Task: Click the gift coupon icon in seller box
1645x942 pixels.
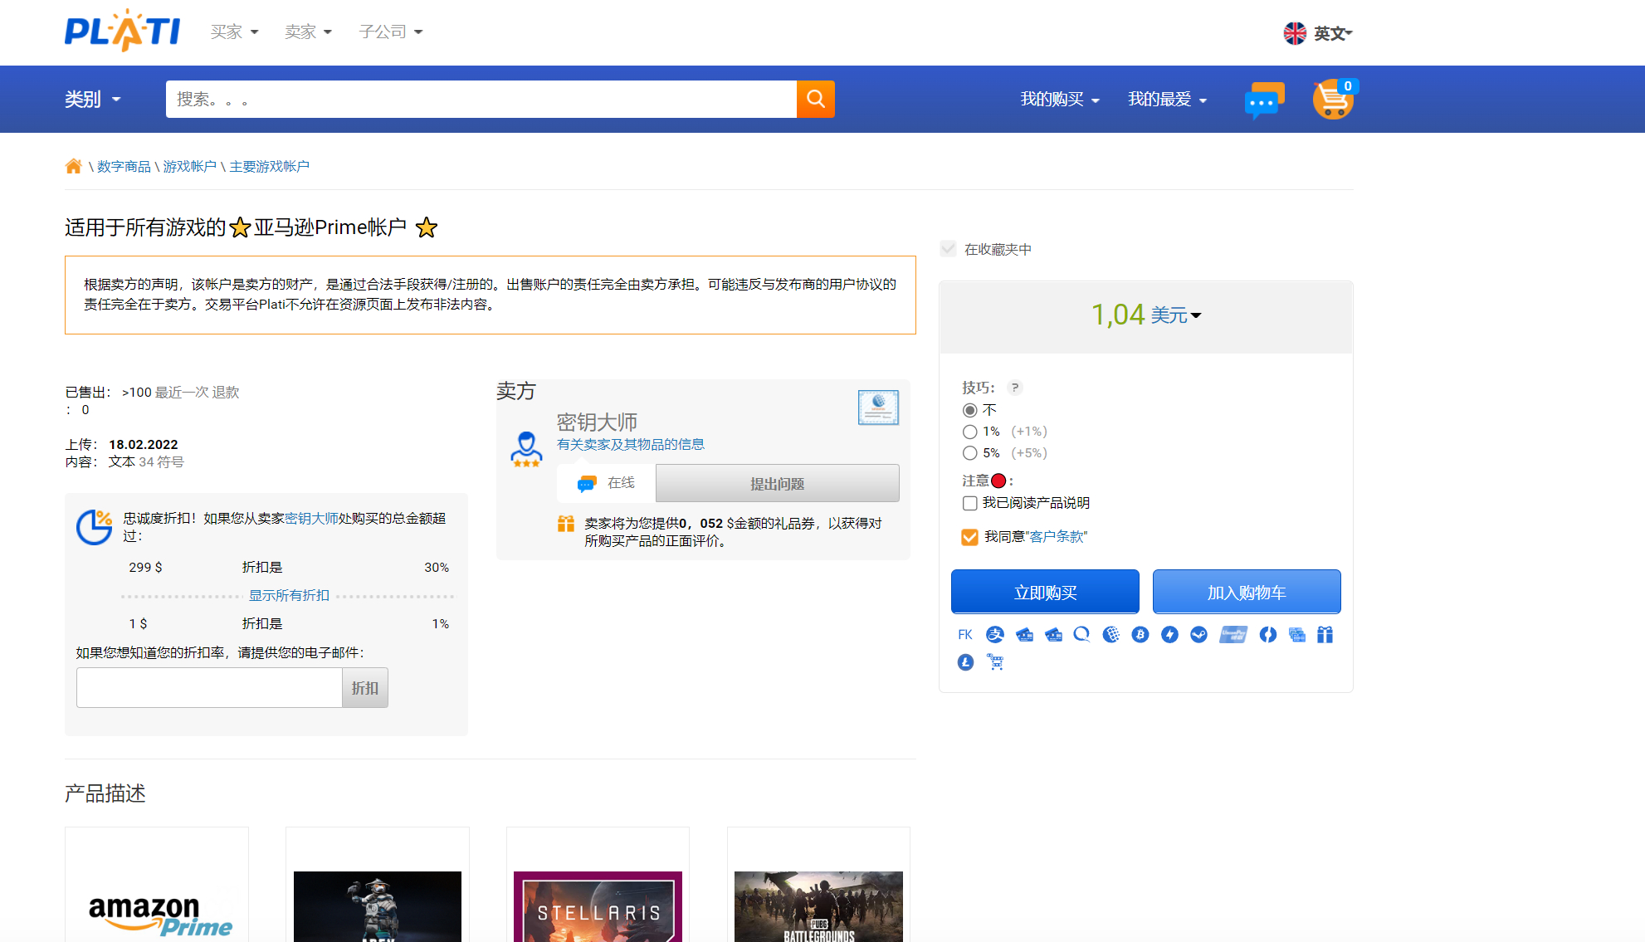Action: click(566, 524)
